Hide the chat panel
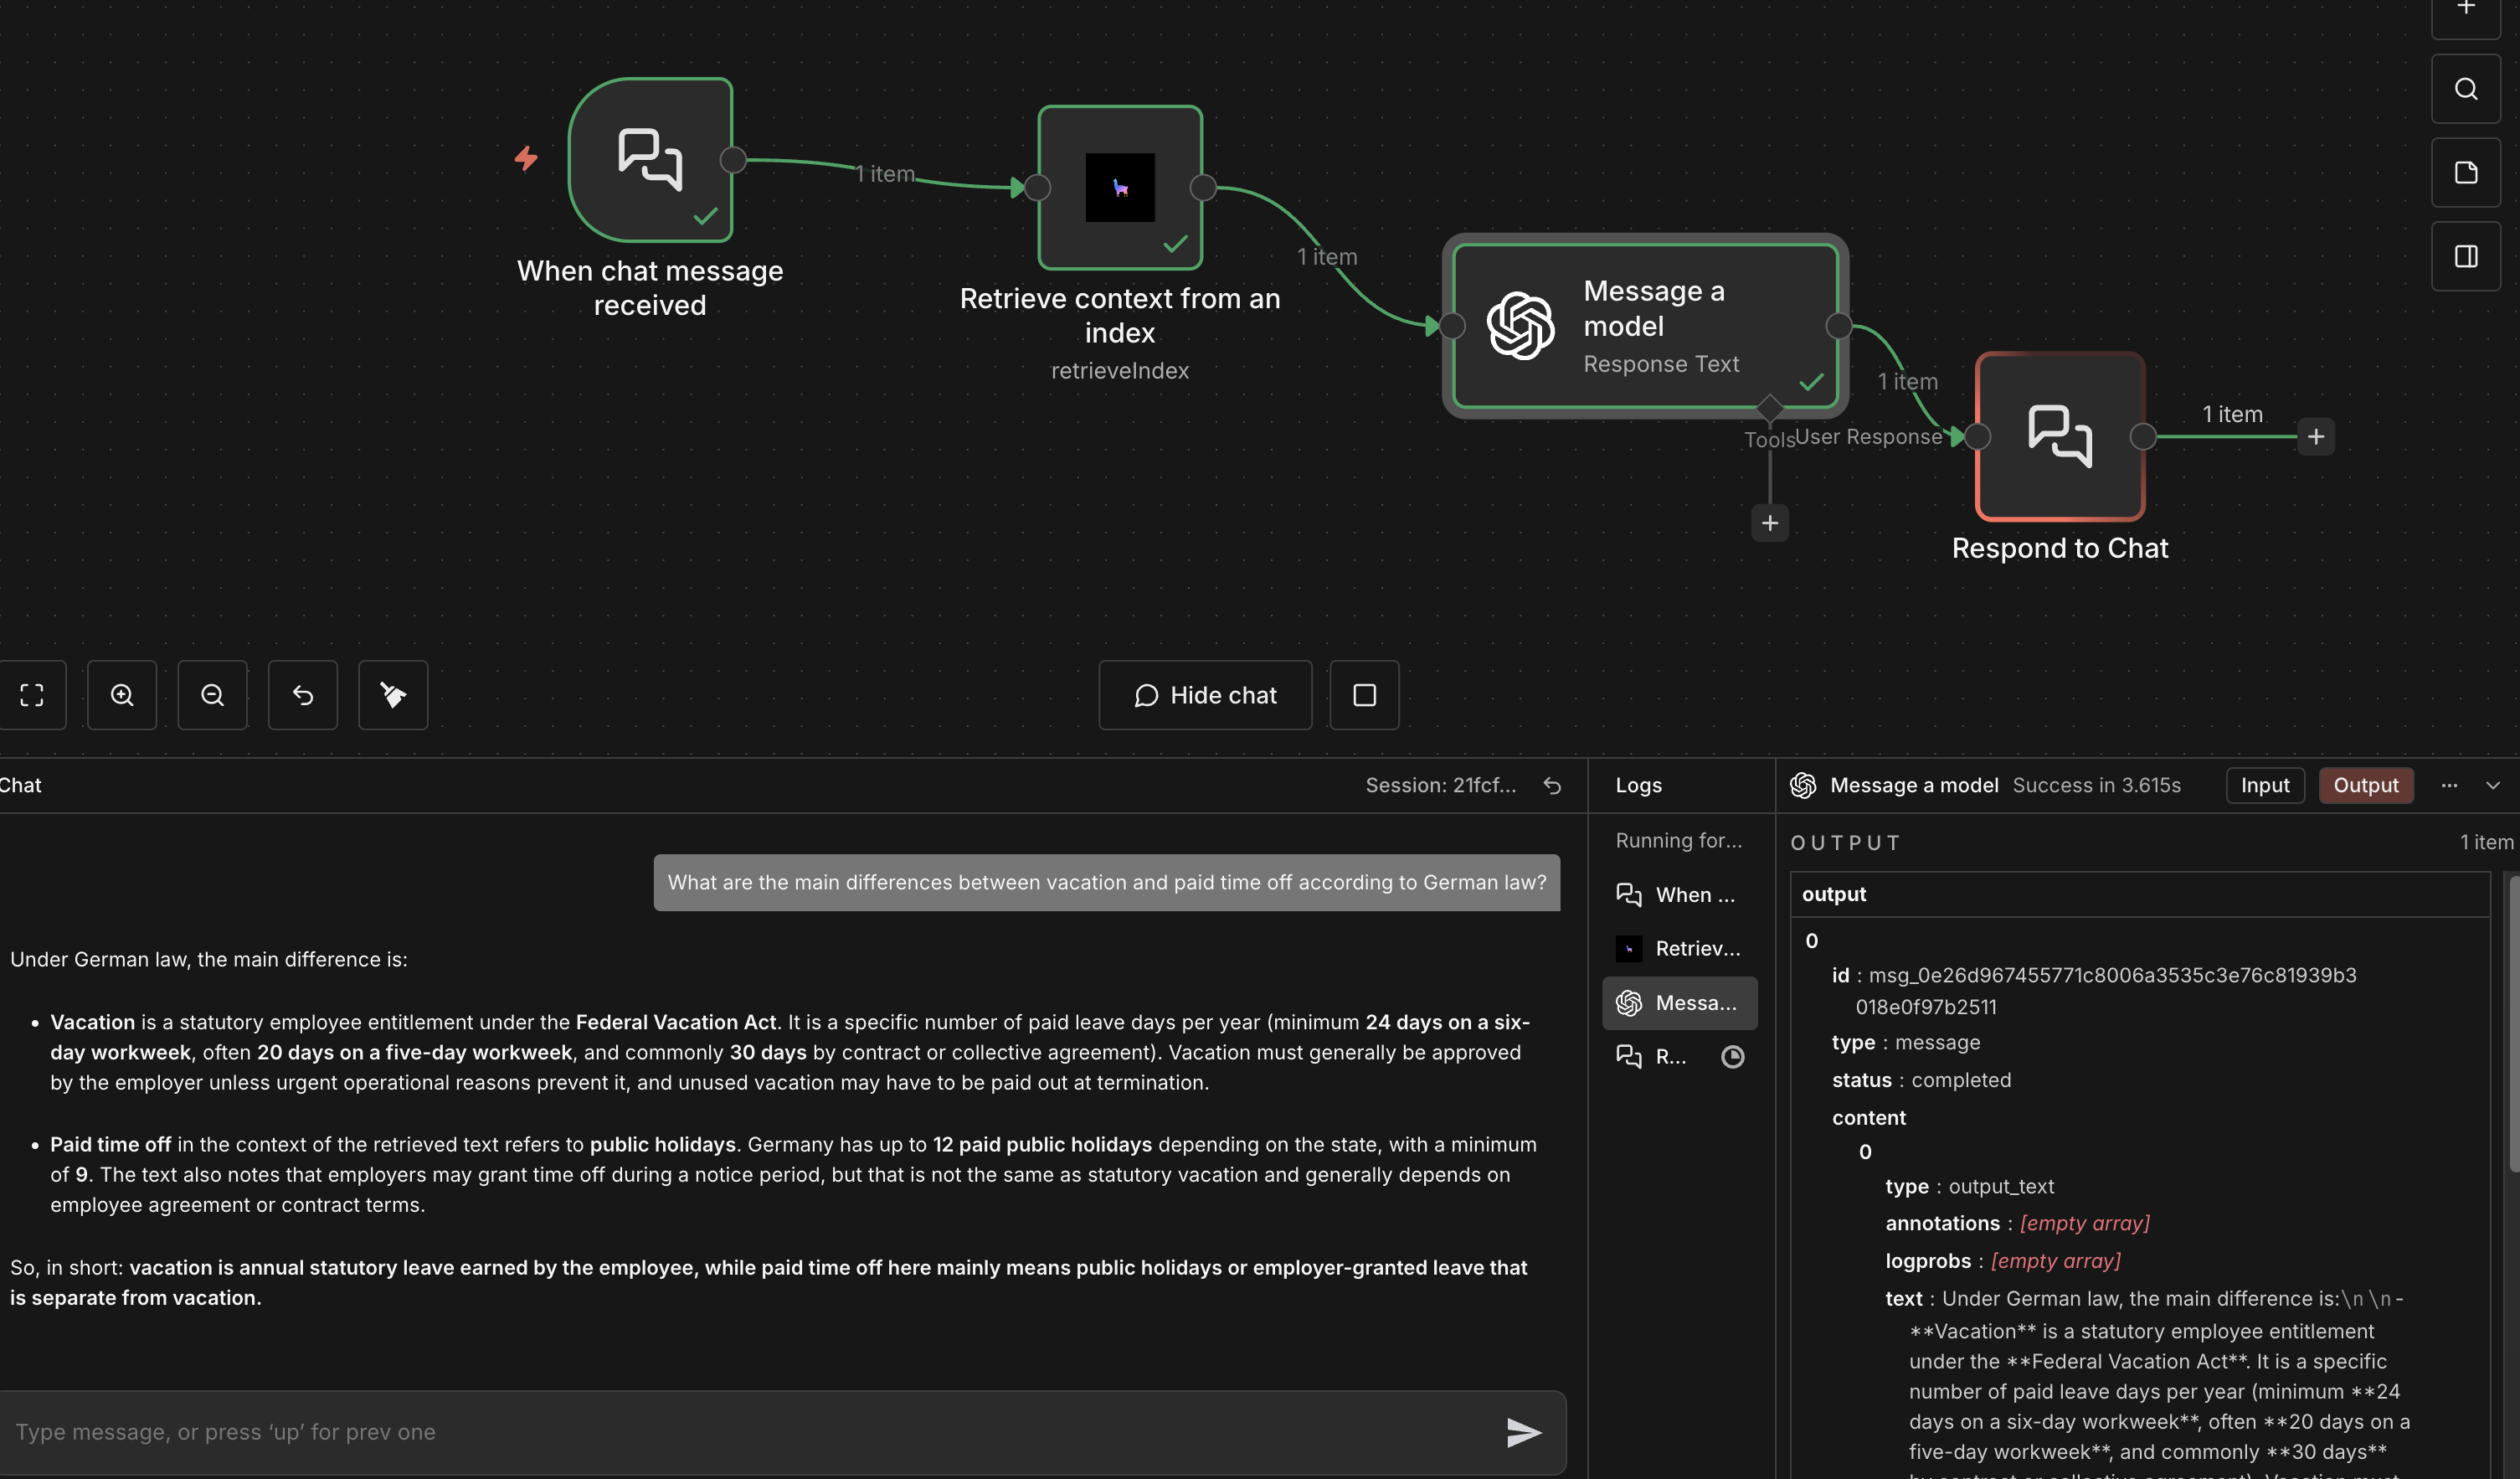This screenshot has width=2520, height=1479. tap(1205, 695)
